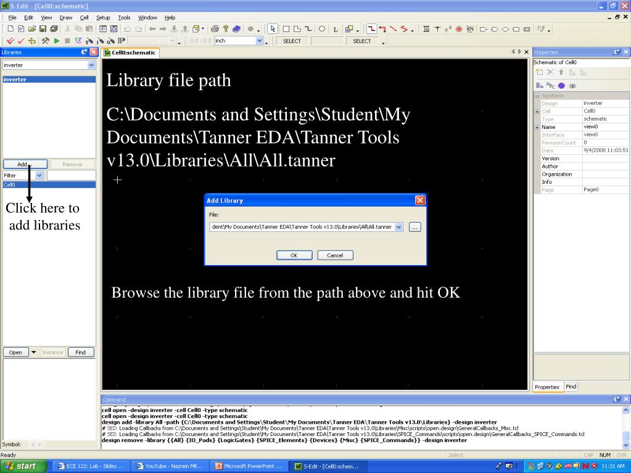Select the Box drawing tool
Viewport: 631px width, 473px height.
(x=286, y=29)
